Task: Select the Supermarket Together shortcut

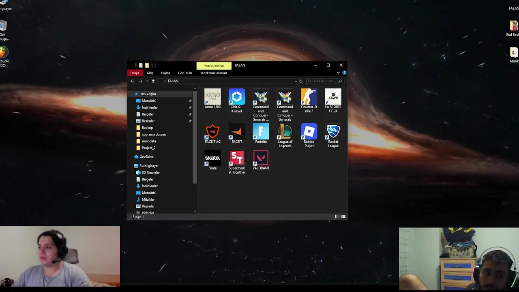Action: 236,162
